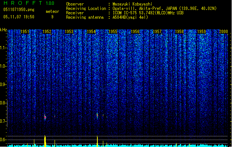The width and height of the screenshot is (232, 147).
Task: Click the yellow intensity bar near 1954
Action: (x=97, y=141)
